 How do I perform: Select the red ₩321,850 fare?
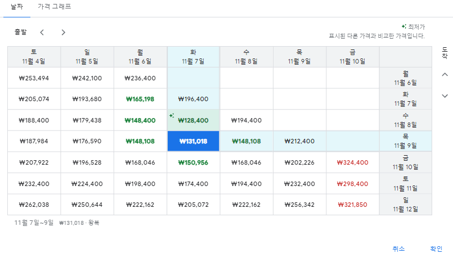[353, 205]
